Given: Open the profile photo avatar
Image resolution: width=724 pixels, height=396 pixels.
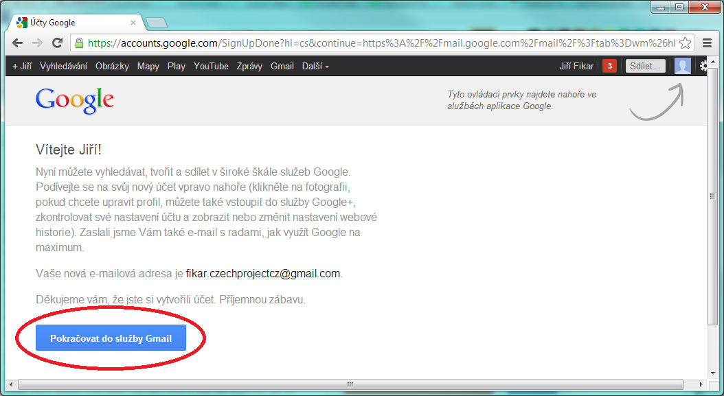Looking at the screenshot, I should click(683, 66).
